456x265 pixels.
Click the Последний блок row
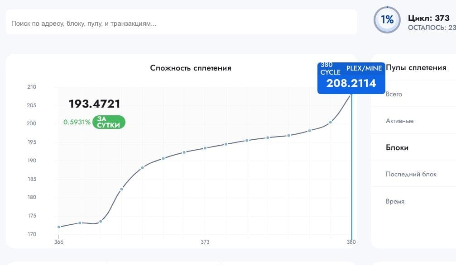(411, 175)
